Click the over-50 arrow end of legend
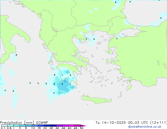Image resolution: width=167 pixels, height=129 pixels. click(x=84, y=126)
